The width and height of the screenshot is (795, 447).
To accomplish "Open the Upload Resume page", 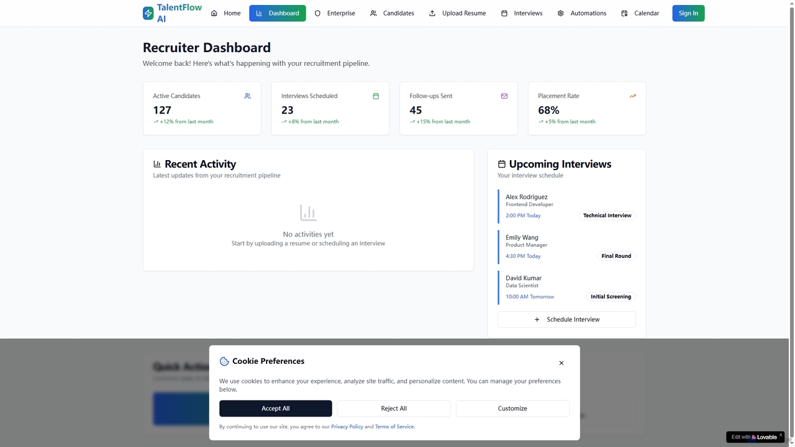I will [458, 13].
